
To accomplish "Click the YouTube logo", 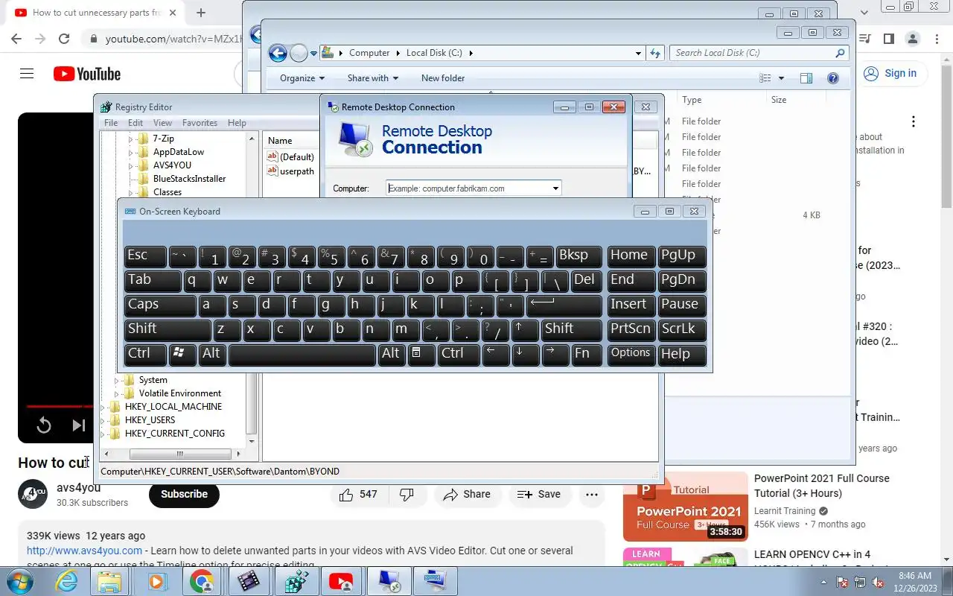I will click(87, 74).
